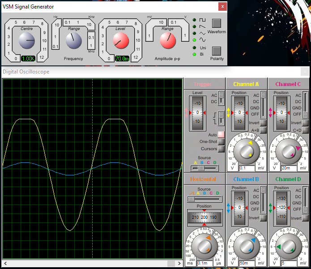311x269 pixels.
Task: Toggle Invert for Channel B
Action: click(263, 218)
